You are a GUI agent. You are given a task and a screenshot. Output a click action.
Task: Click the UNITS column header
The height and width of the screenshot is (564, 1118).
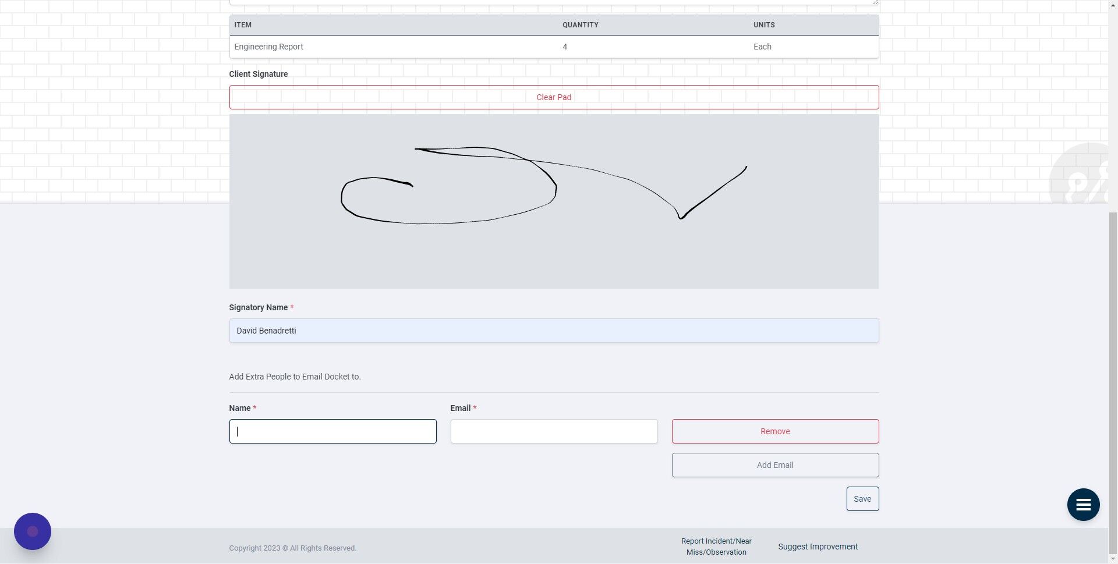point(764,24)
